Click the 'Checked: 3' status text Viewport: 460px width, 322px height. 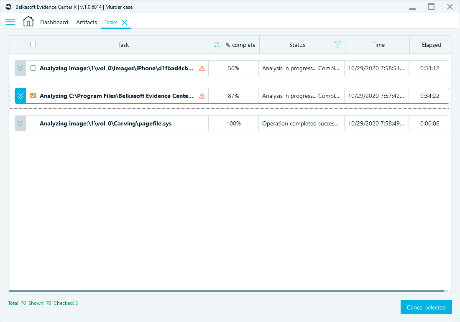65,303
